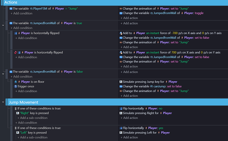Click the invert icon on the second flipped condition
This screenshot has height=141, width=228.
coord(16,52)
